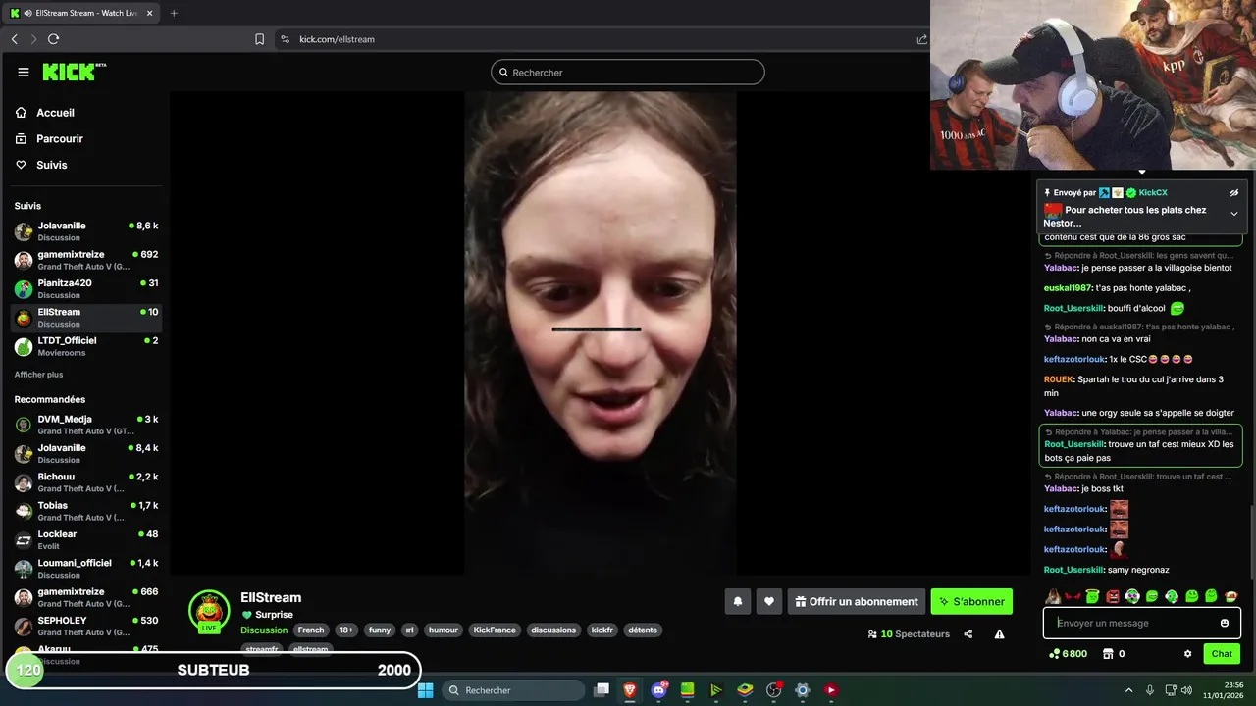Open Discord from the taskbar
Viewport: 1256px width, 706px height.
click(659, 690)
